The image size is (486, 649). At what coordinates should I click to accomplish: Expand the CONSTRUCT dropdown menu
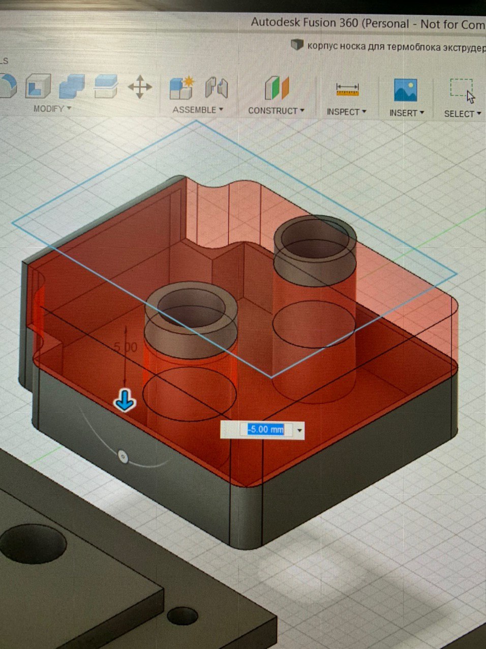(x=276, y=111)
